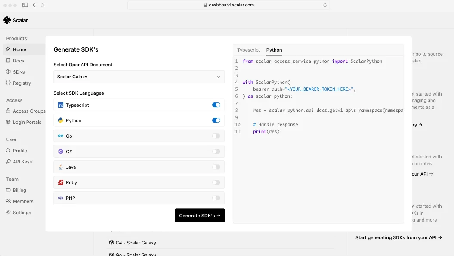The image size is (454, 256).
Task: Enable the Ruby SDK toggle
Action: (x=216, y=182)
